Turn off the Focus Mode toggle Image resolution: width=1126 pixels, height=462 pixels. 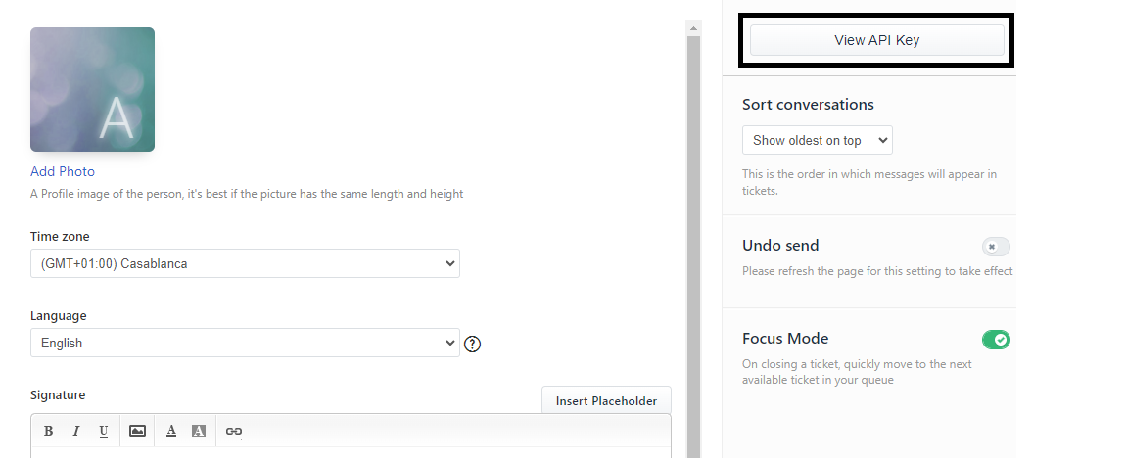pos(996,340)
